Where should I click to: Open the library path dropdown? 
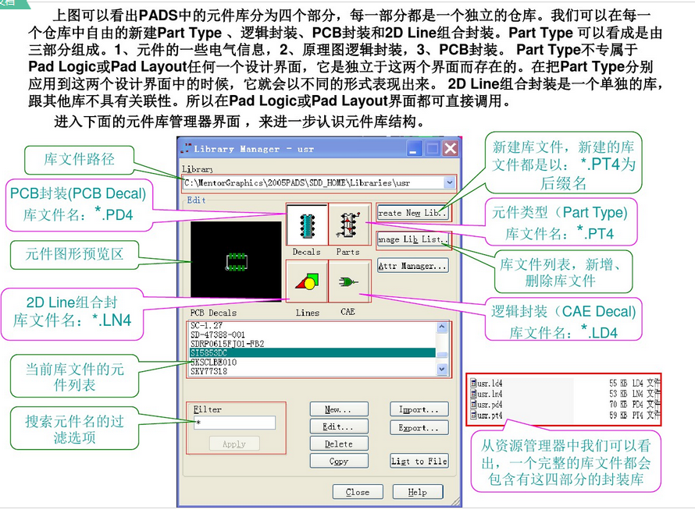point(451,182)
